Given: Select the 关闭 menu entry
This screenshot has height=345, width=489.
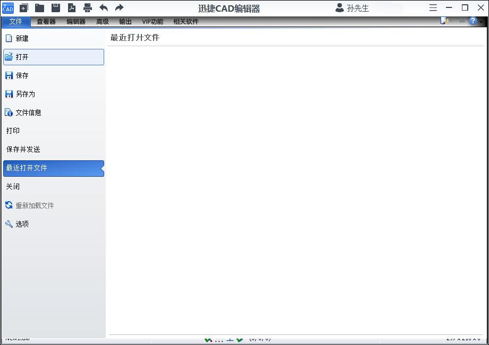Looking at the screenshot, I should click(x=54, y=186).
